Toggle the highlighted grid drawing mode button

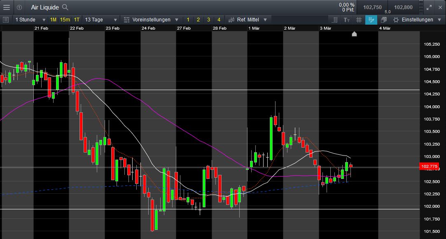click(371, 20)
